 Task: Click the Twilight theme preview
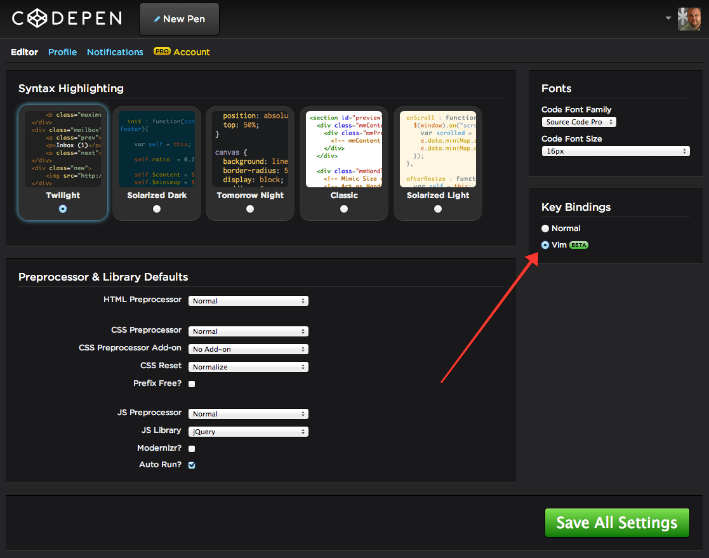tap(62, 148)
